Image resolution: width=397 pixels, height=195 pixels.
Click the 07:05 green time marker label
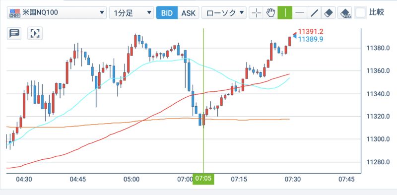pyautogui.click(x=203, y=179)
